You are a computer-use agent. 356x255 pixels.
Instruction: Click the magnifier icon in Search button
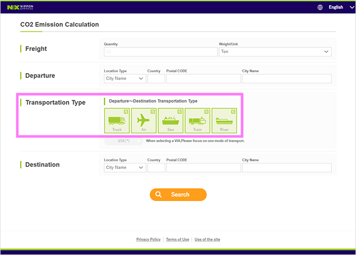(159, 194)
